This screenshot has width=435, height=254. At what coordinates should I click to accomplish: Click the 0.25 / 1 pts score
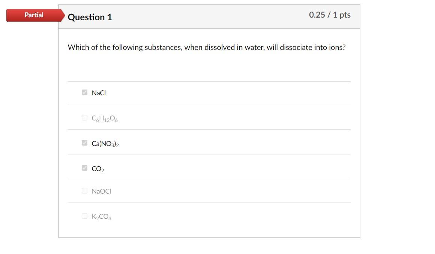click(330, 15)
